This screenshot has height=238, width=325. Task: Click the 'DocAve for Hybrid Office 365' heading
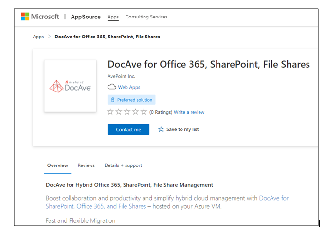click(129, 185)
